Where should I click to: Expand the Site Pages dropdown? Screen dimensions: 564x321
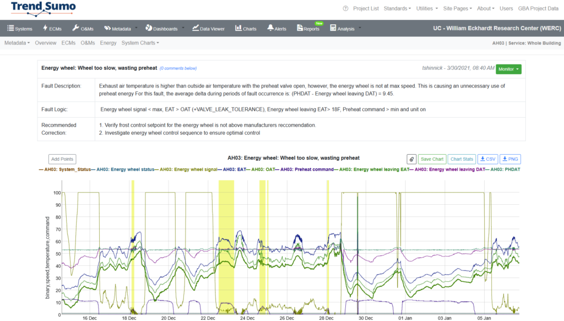coord(457,8)
